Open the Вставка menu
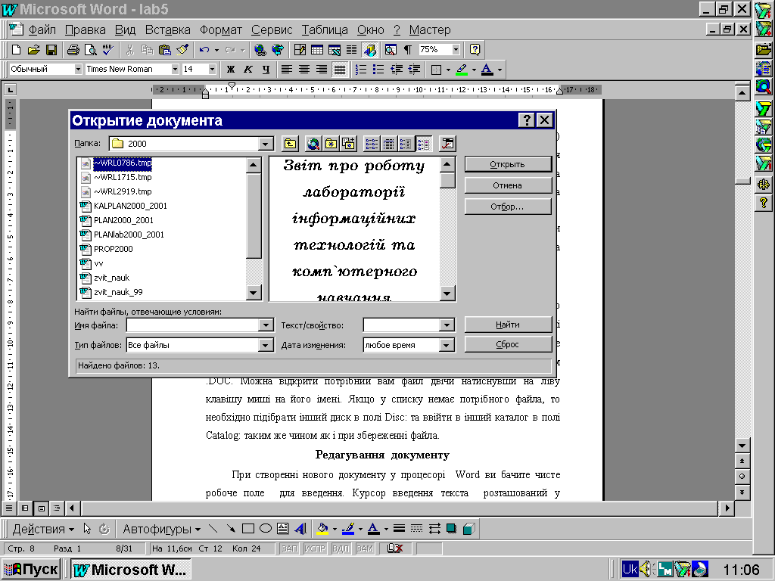The image size is (775, 581). pos(167,30)
